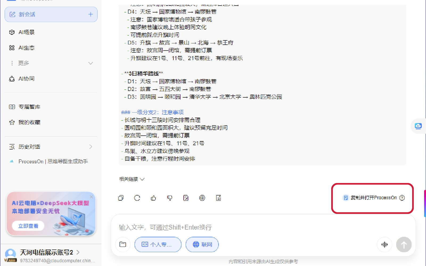Viewport: 426px width, 266px height.
Task: Expand the 相关链接 dropdown
Action: pos(132,179)
